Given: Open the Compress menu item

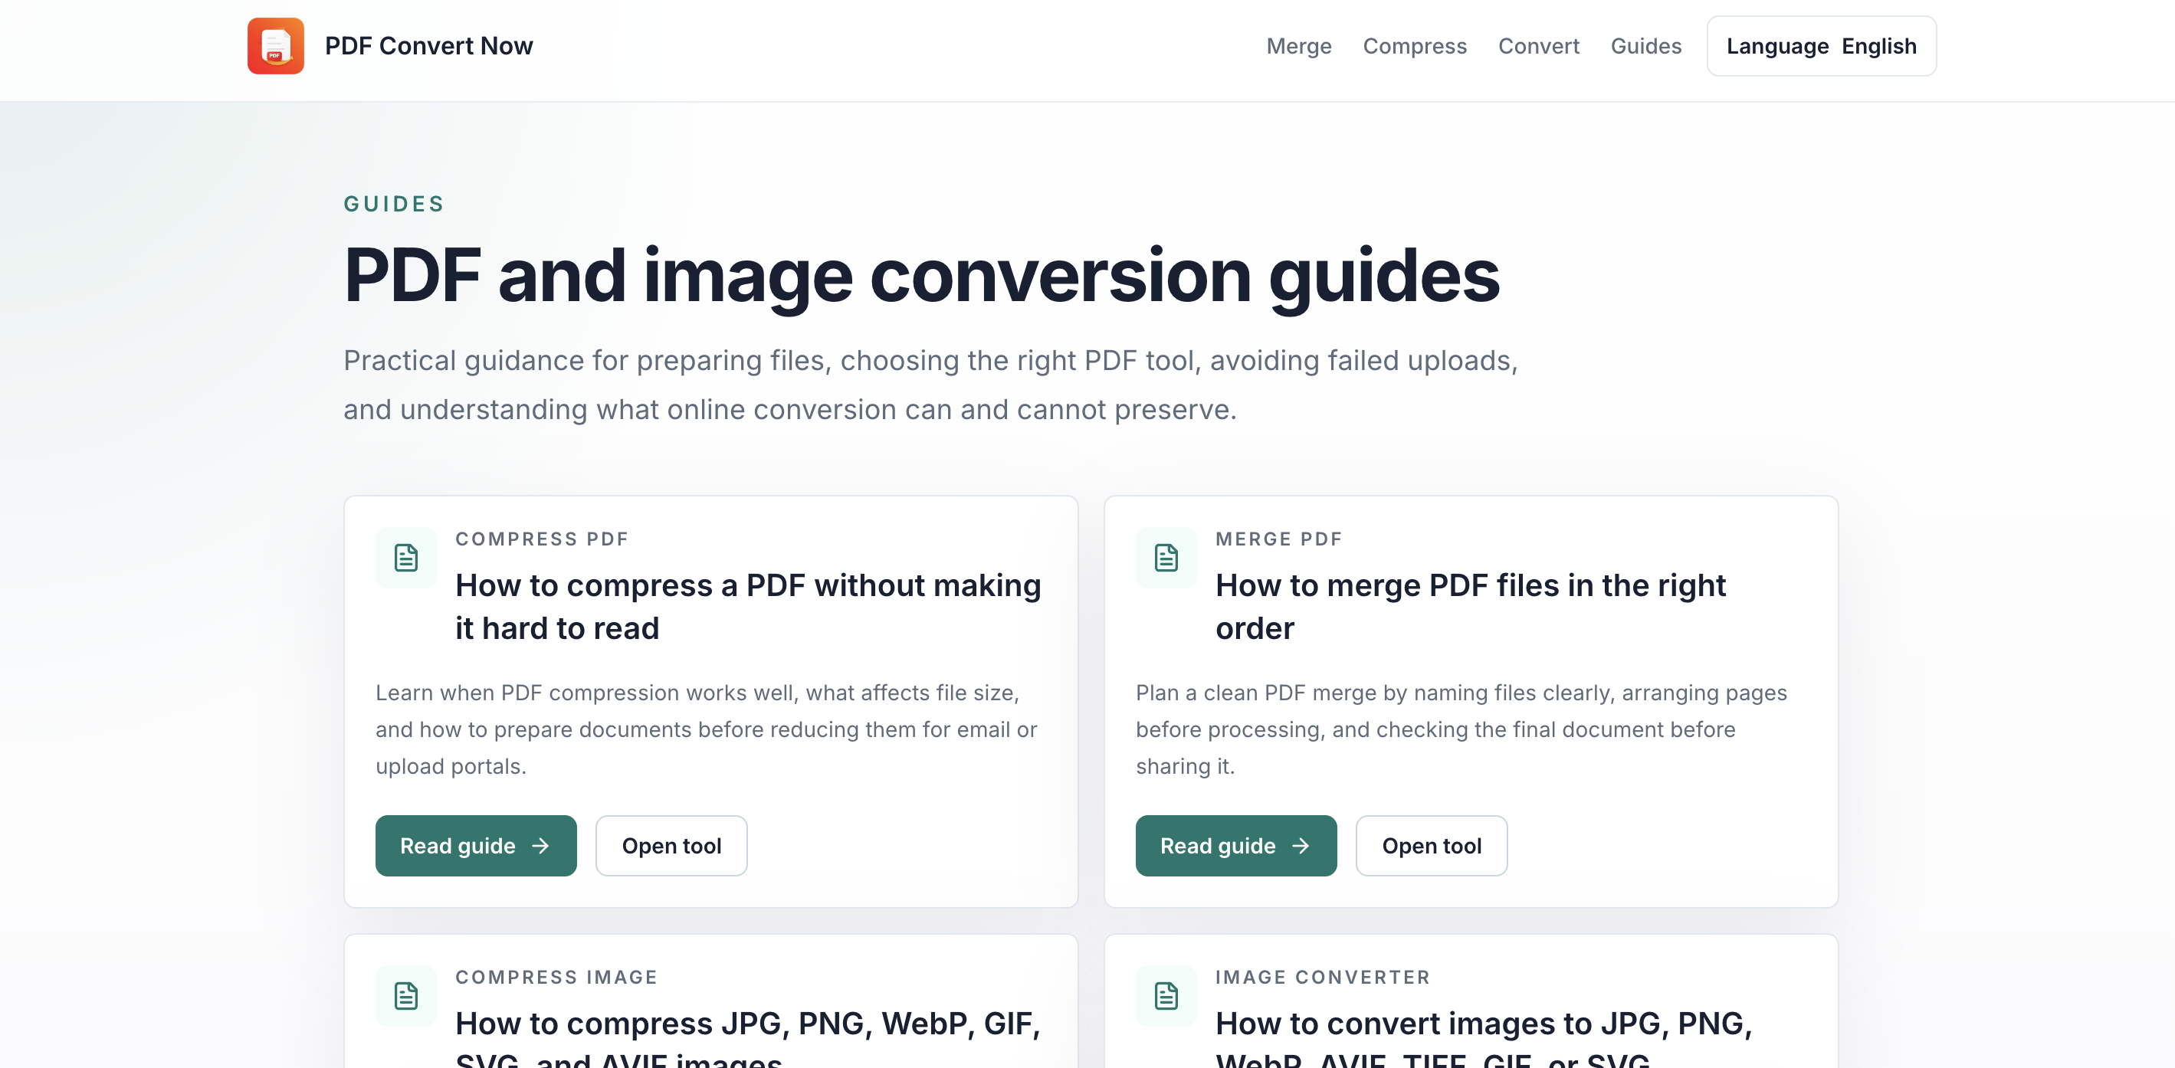Looking at the screenshot, I should [x=1414, y=46].
